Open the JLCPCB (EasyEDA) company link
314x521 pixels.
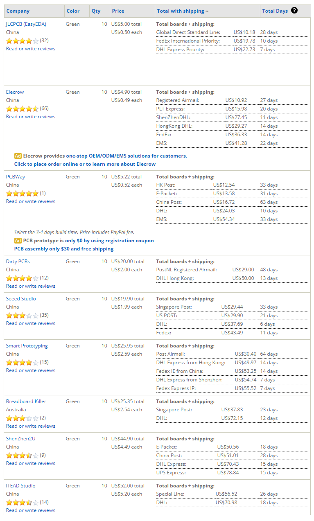26,24
